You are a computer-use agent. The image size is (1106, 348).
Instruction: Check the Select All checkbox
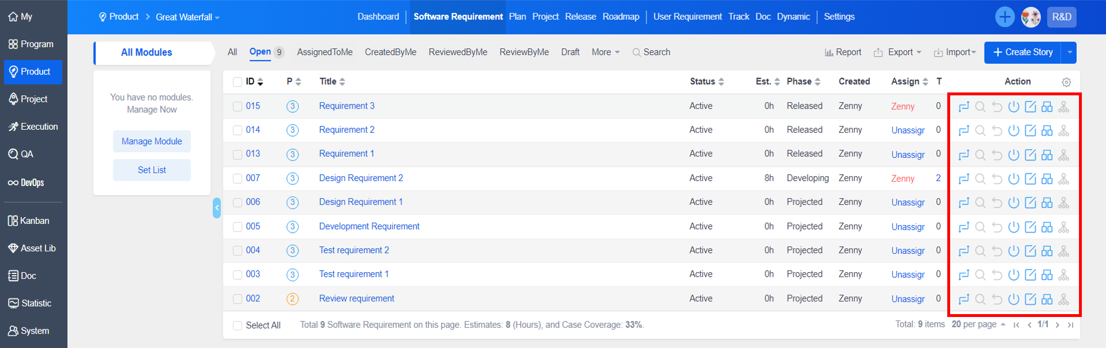(238, 326)
